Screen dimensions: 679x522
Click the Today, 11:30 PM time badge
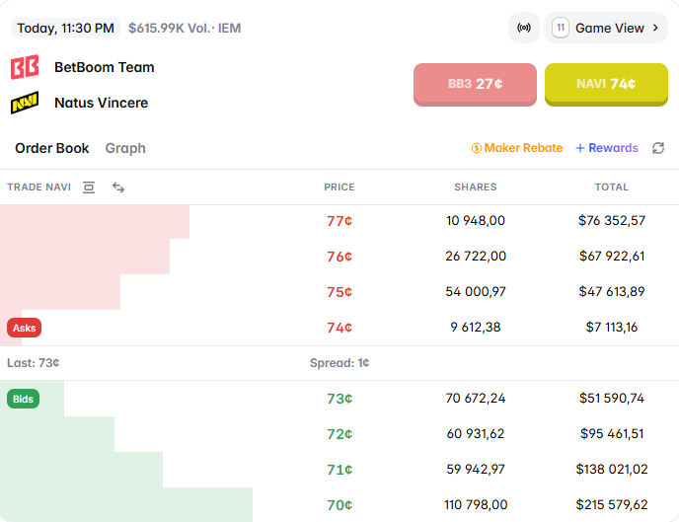tap(65, 28)
